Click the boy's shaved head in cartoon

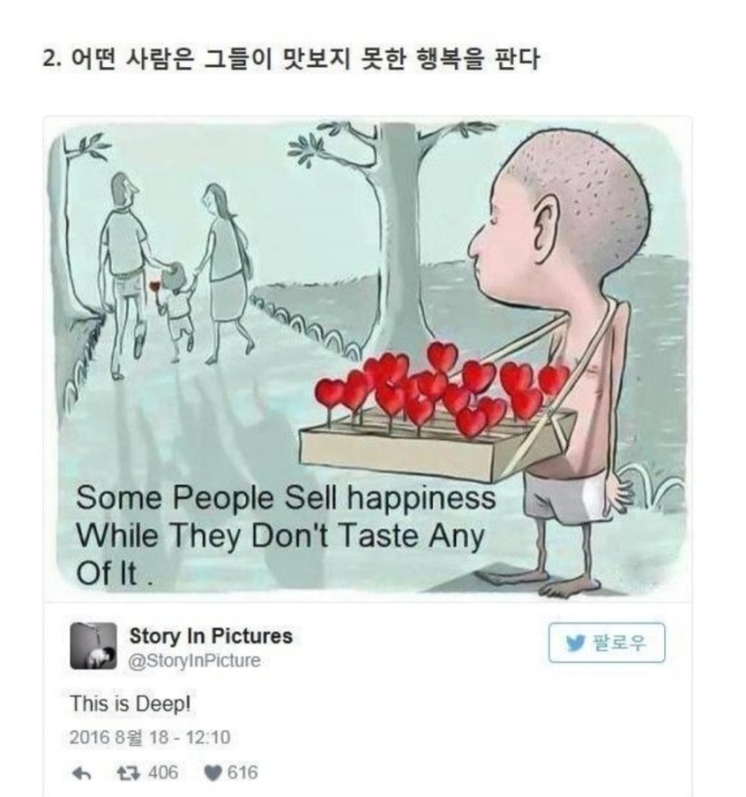(577, 199)
